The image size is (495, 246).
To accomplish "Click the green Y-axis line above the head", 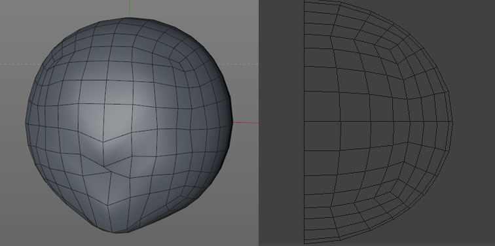I will [x=129, y=9].
